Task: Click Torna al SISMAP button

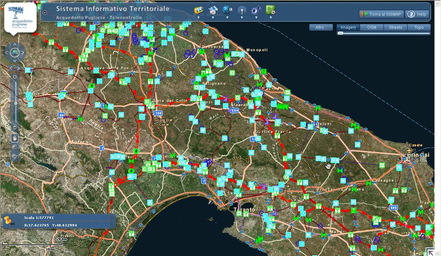Action: click(x=381, y=14)
